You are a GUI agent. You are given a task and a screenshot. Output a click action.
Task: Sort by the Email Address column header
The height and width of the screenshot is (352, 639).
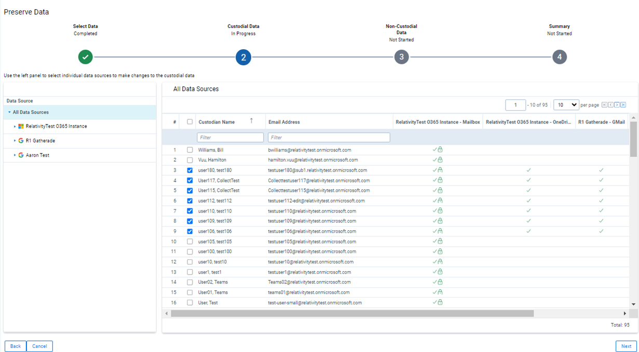tap(284, 122)
